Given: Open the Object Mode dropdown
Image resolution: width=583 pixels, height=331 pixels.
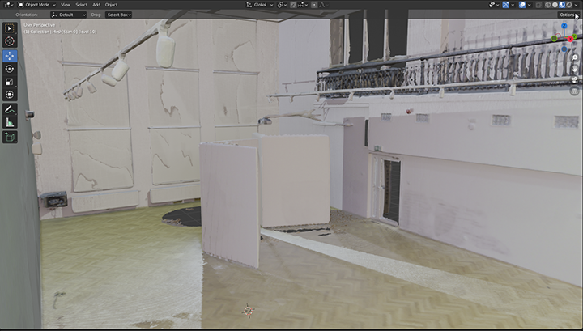Looking at the screenshot, I should [36, 5].
